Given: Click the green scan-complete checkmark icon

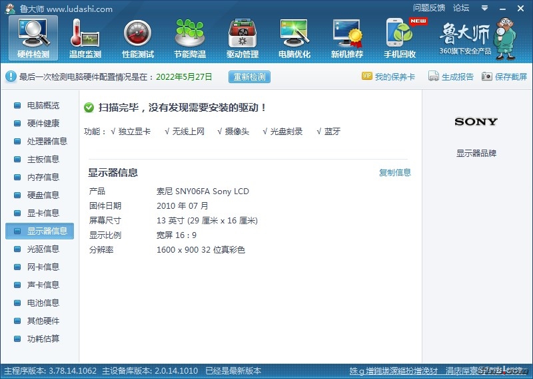Looking at the screenshot, I should coord(89,108).
